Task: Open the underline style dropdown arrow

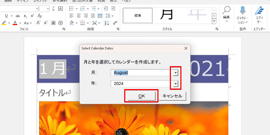Action: (12, 16)
